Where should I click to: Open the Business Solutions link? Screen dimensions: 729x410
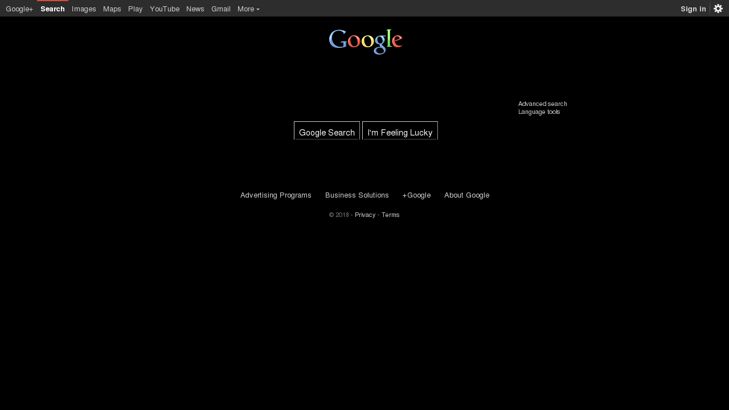click(357, 195)
